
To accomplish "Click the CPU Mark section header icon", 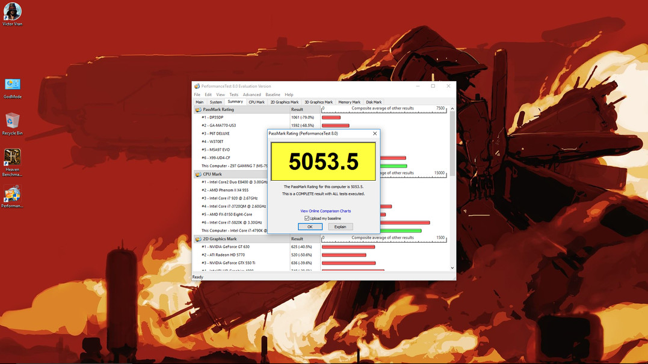I will pos(199,174).
